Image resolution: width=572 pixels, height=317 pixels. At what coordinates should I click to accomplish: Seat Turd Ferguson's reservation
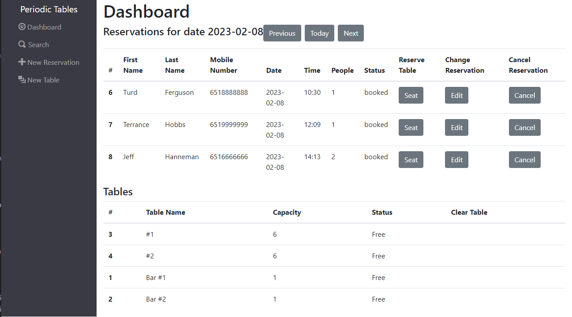point(411,95)
